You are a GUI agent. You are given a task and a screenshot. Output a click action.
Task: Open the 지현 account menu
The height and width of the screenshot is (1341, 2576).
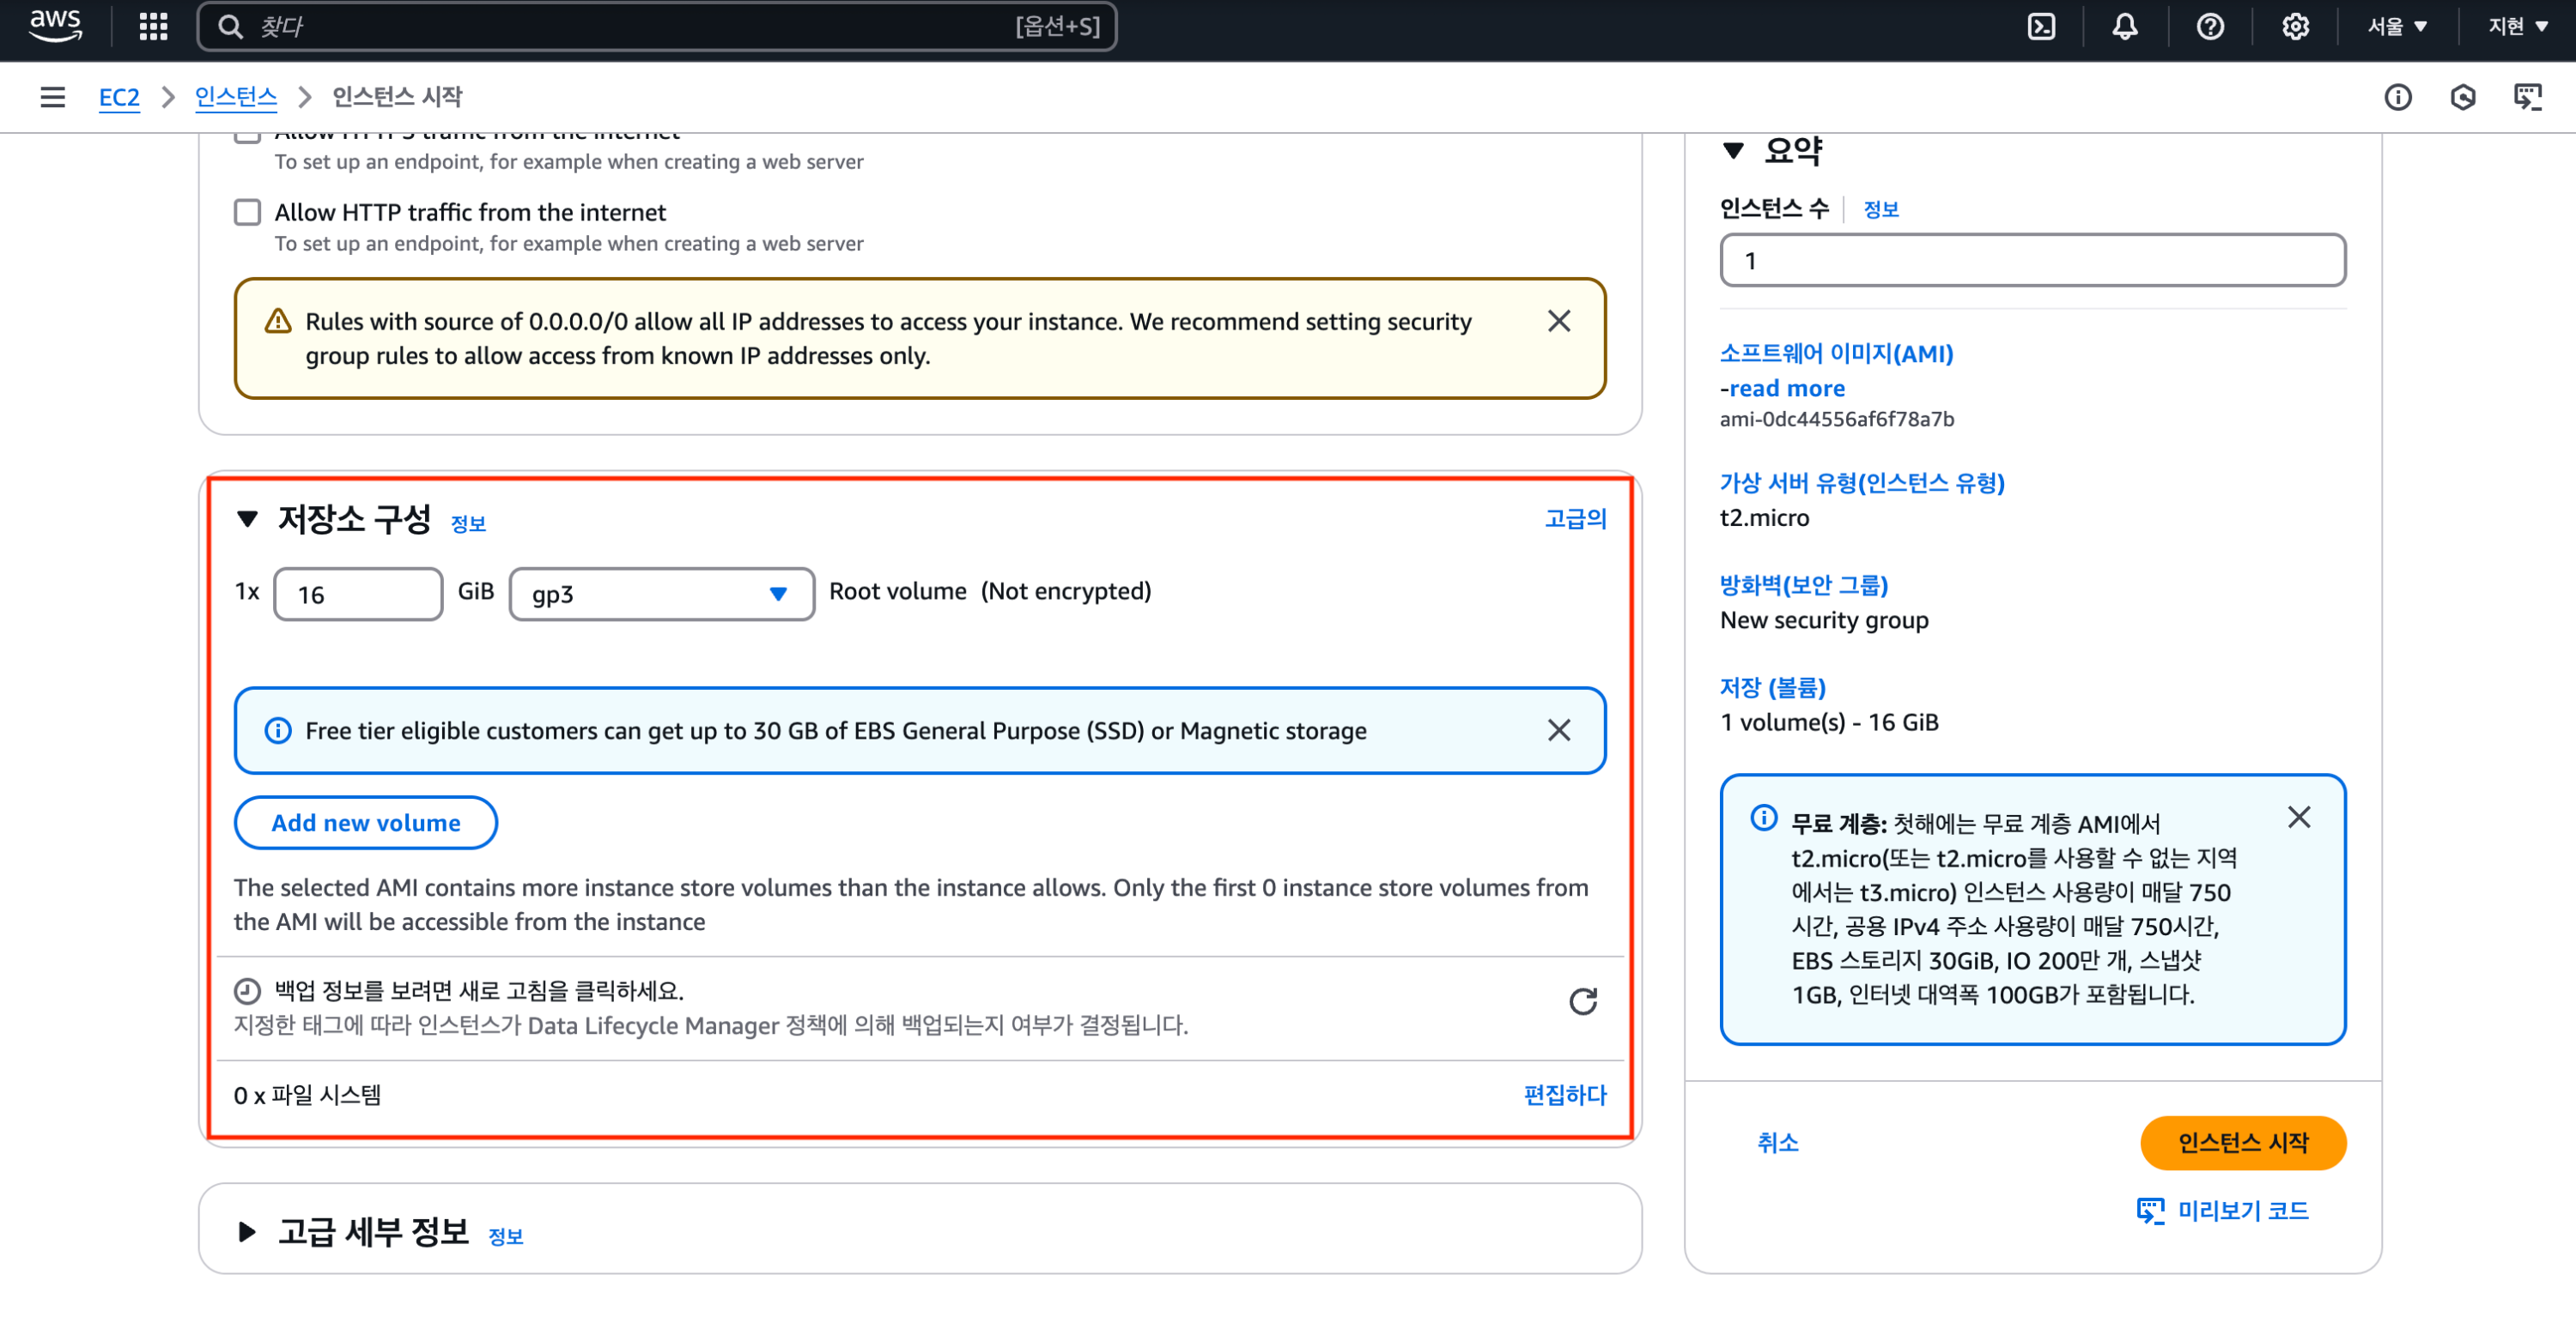click(x=2517, y=26)
